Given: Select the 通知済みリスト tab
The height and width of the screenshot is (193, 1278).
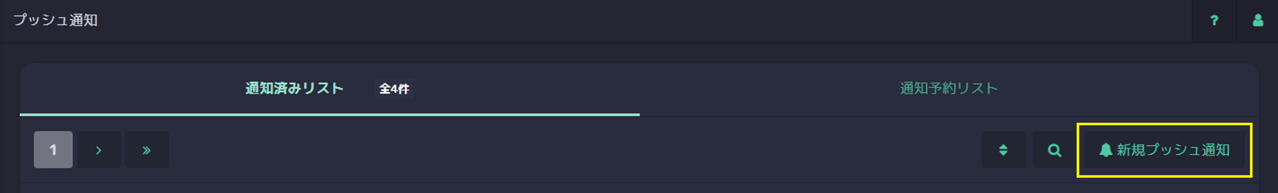Looking at the screenshot, I should (x=294, y=89).
